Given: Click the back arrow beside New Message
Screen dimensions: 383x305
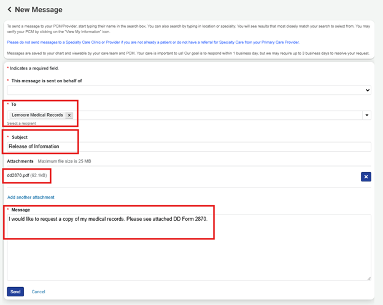Looking at the screenshot, I should (x=9, y=10).
